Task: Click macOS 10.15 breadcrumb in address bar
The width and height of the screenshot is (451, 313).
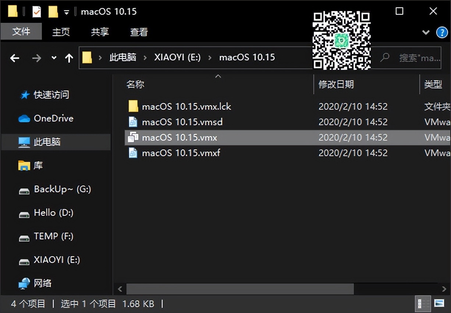Action: (x=247, y=57)
